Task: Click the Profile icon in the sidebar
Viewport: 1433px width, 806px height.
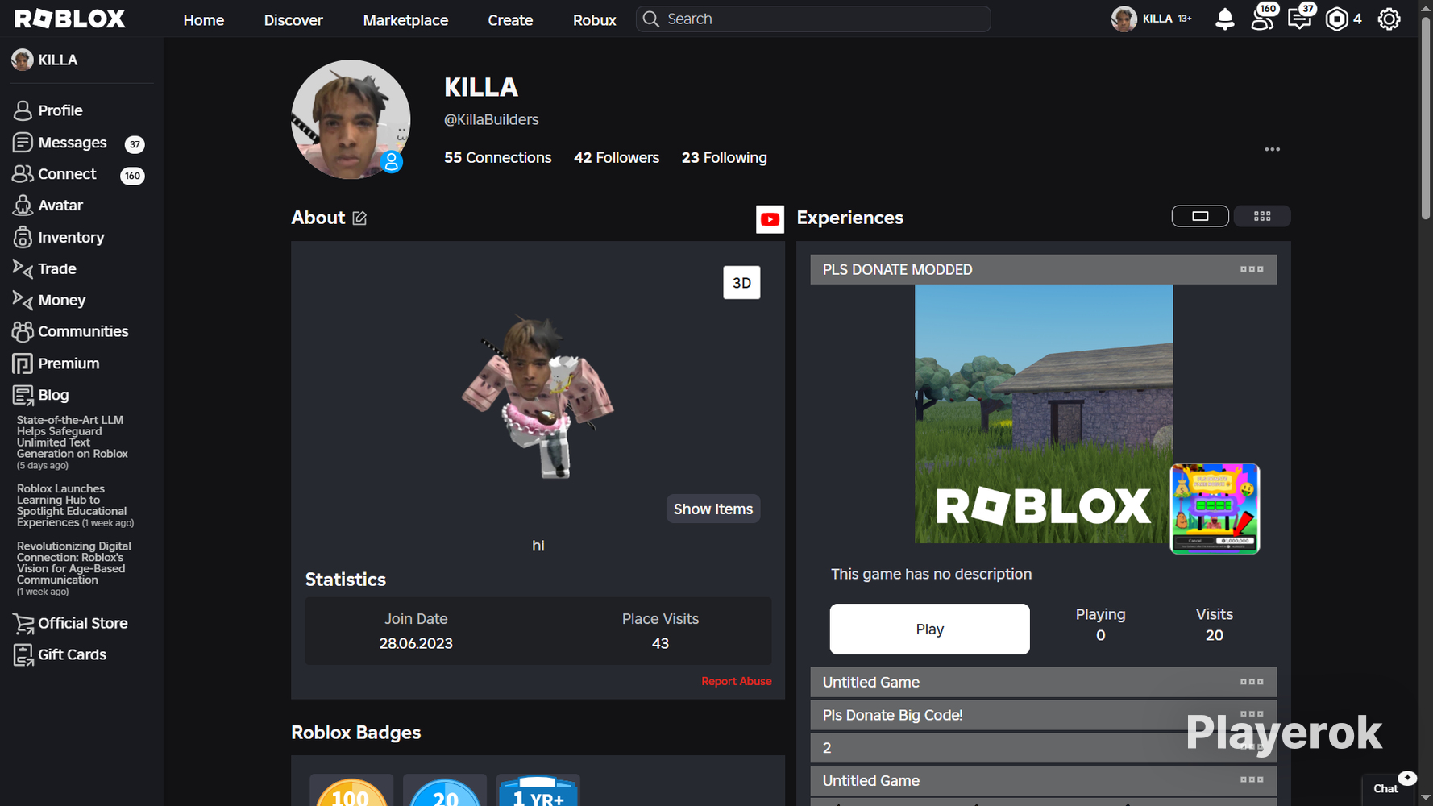Action: [x=23, y=110]
